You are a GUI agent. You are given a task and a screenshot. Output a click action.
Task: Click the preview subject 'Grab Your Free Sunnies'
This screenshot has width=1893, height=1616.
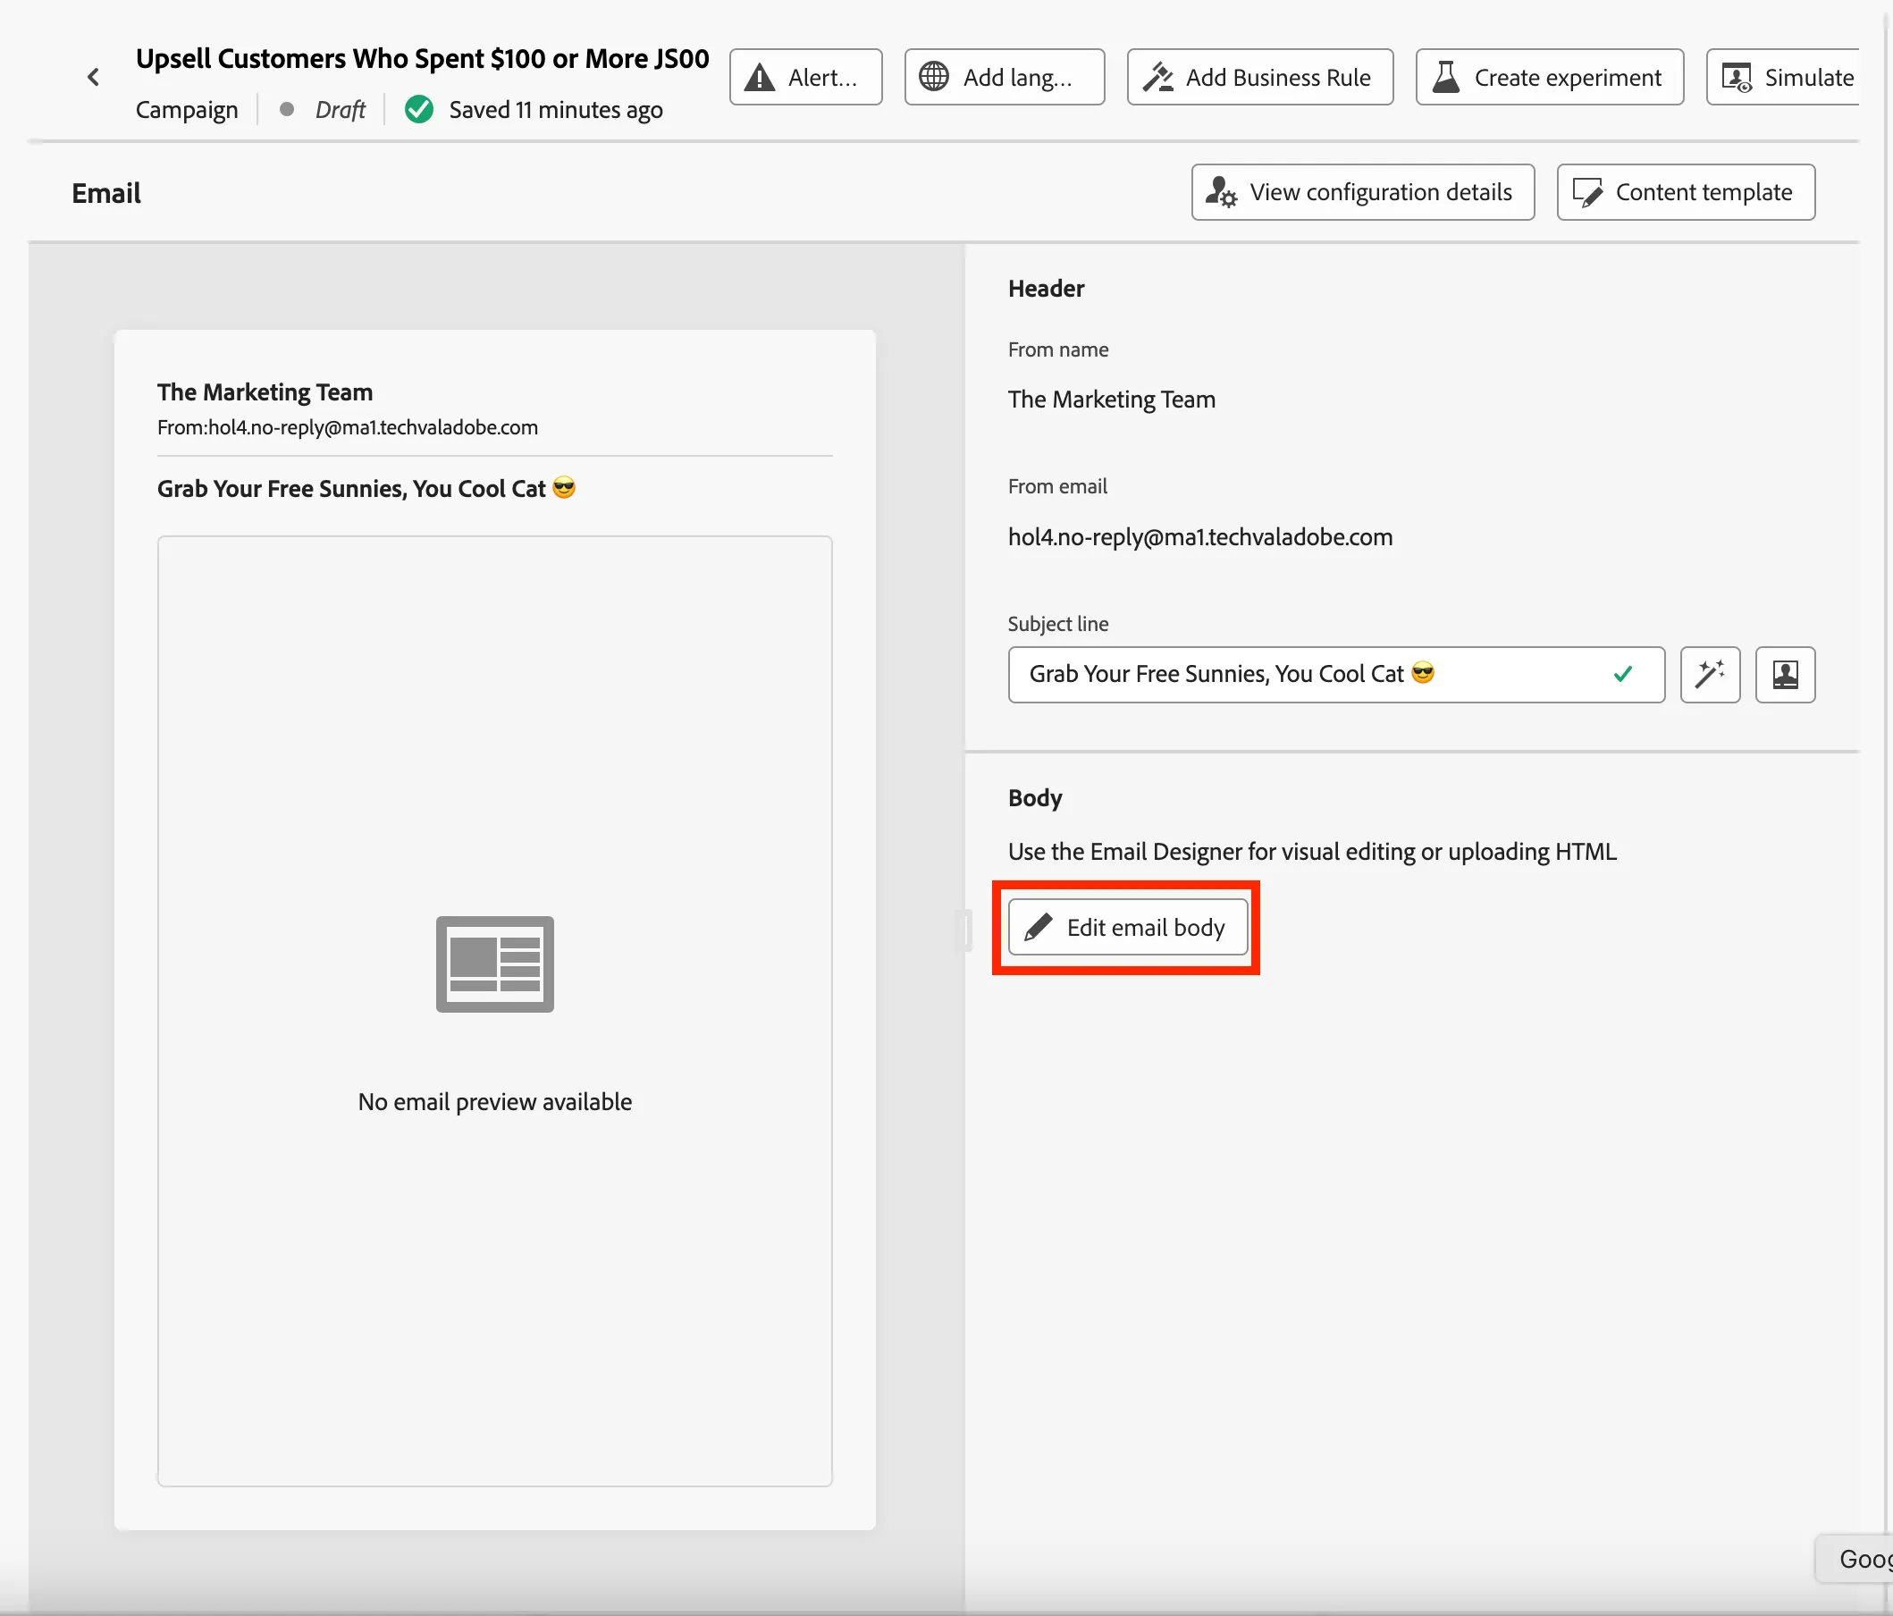click(366, 489)
